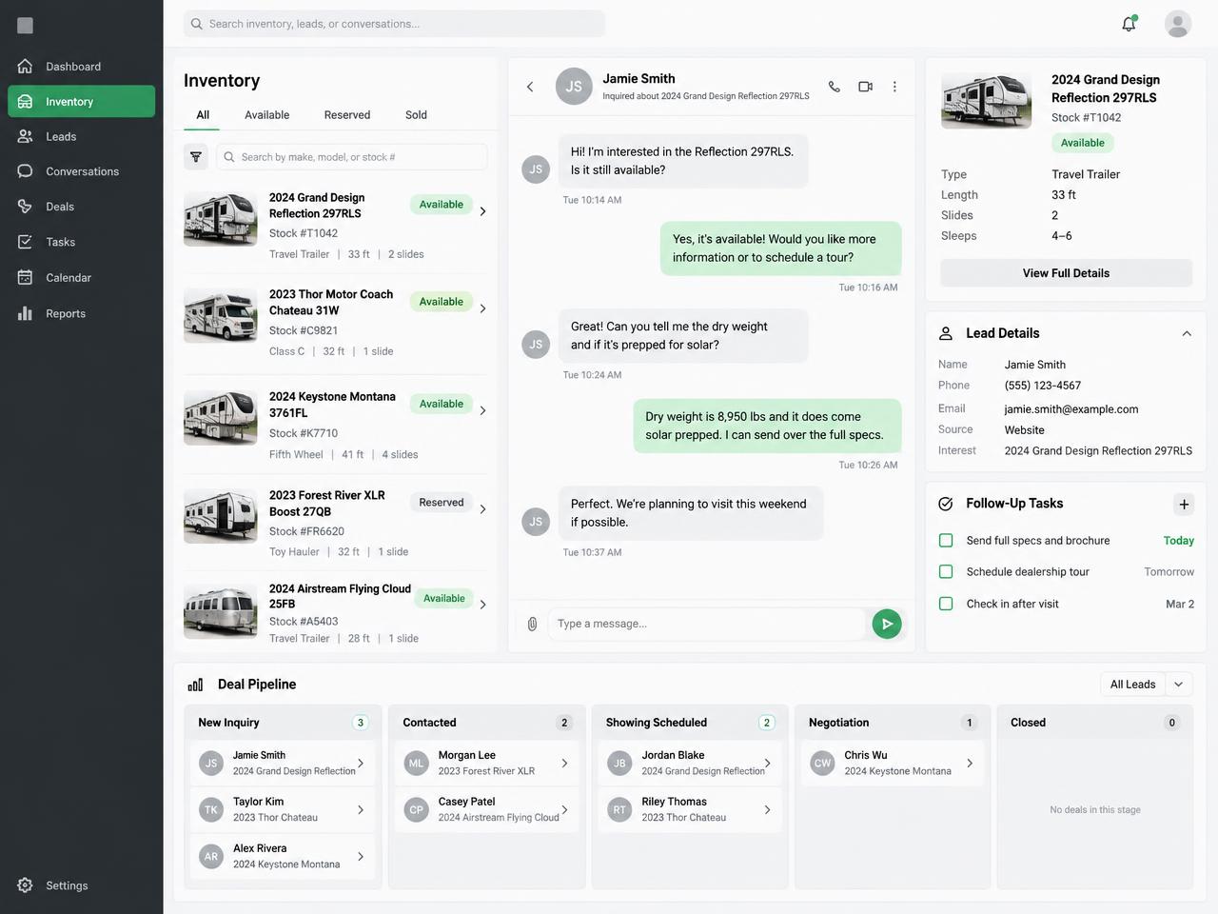
Task: Open the All Leads dropdown
Action: click(x=1147, y=685)
